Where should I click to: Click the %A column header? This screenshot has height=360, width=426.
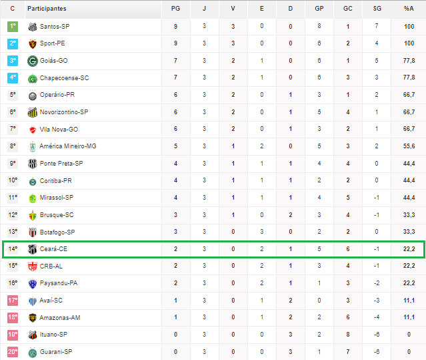[x=409, y=9]
